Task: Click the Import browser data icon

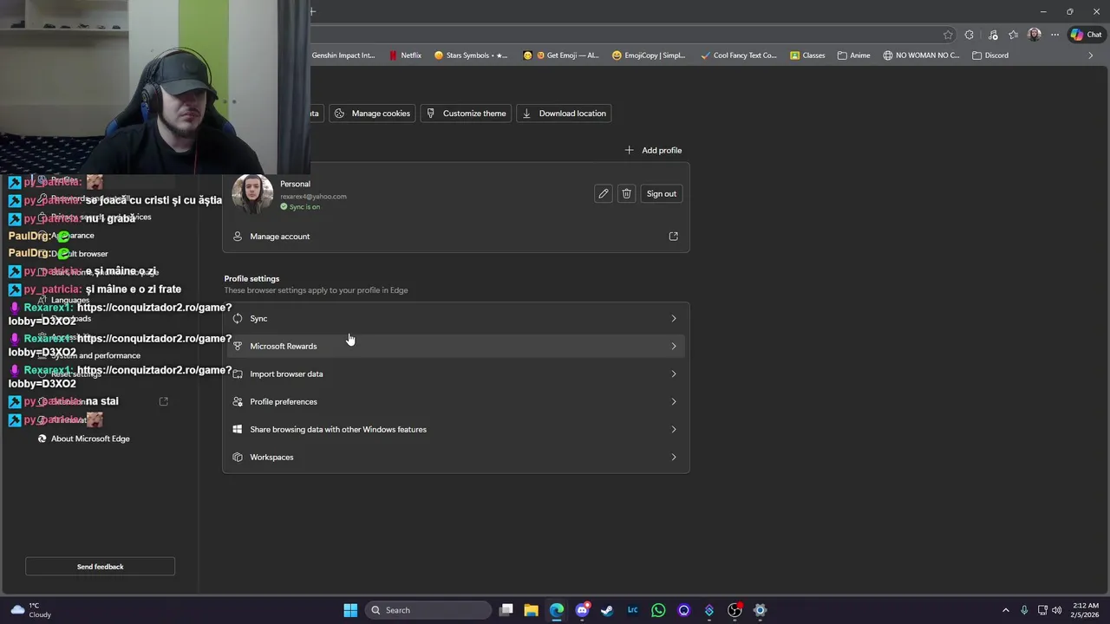Action: (x=238, y=374)
